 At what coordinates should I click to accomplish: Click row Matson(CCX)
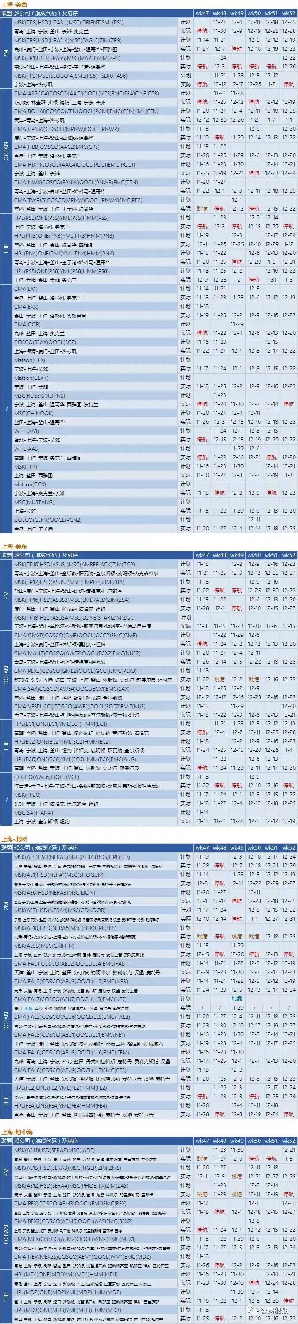95,484
